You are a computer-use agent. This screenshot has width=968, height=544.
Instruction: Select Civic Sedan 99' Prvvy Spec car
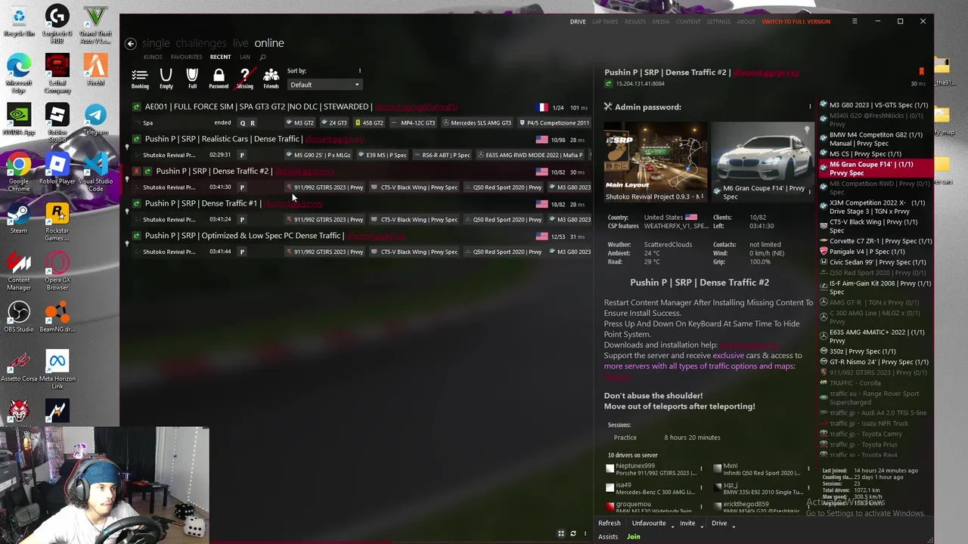coord(875,262)
